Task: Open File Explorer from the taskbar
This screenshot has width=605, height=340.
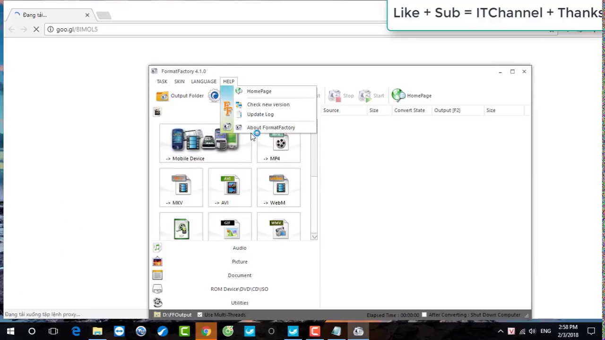Action: pyautogui.click(x=97, y=331)
